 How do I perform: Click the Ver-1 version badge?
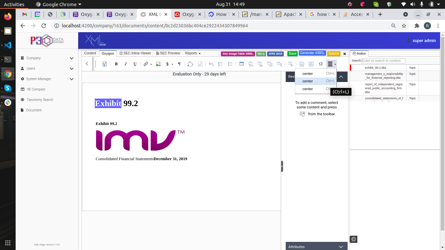point(261,54)
